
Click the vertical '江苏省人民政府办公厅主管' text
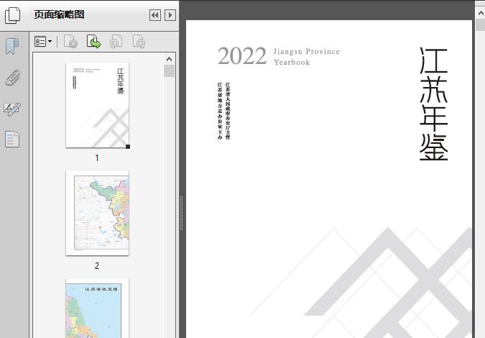click(x=228, y=111)
